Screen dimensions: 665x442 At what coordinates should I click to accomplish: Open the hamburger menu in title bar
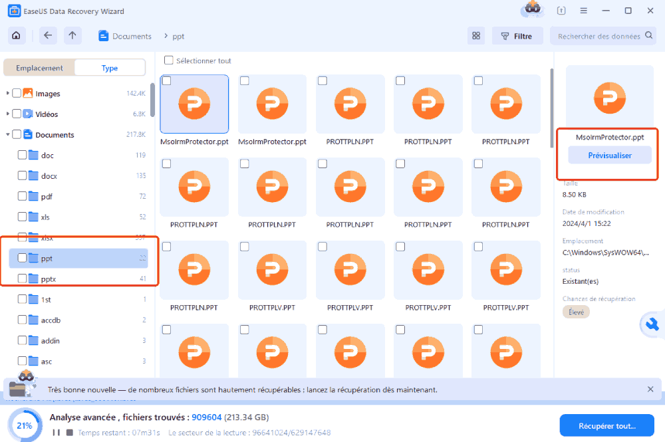point(584,11)
